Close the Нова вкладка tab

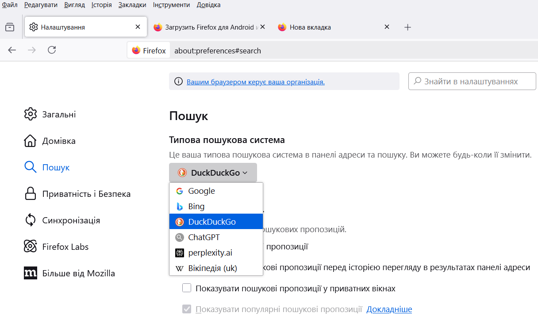387,27
